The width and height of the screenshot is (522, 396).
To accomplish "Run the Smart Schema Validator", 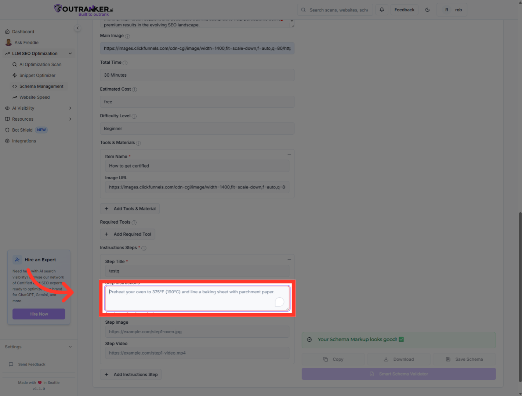I will tap(399, 374).
